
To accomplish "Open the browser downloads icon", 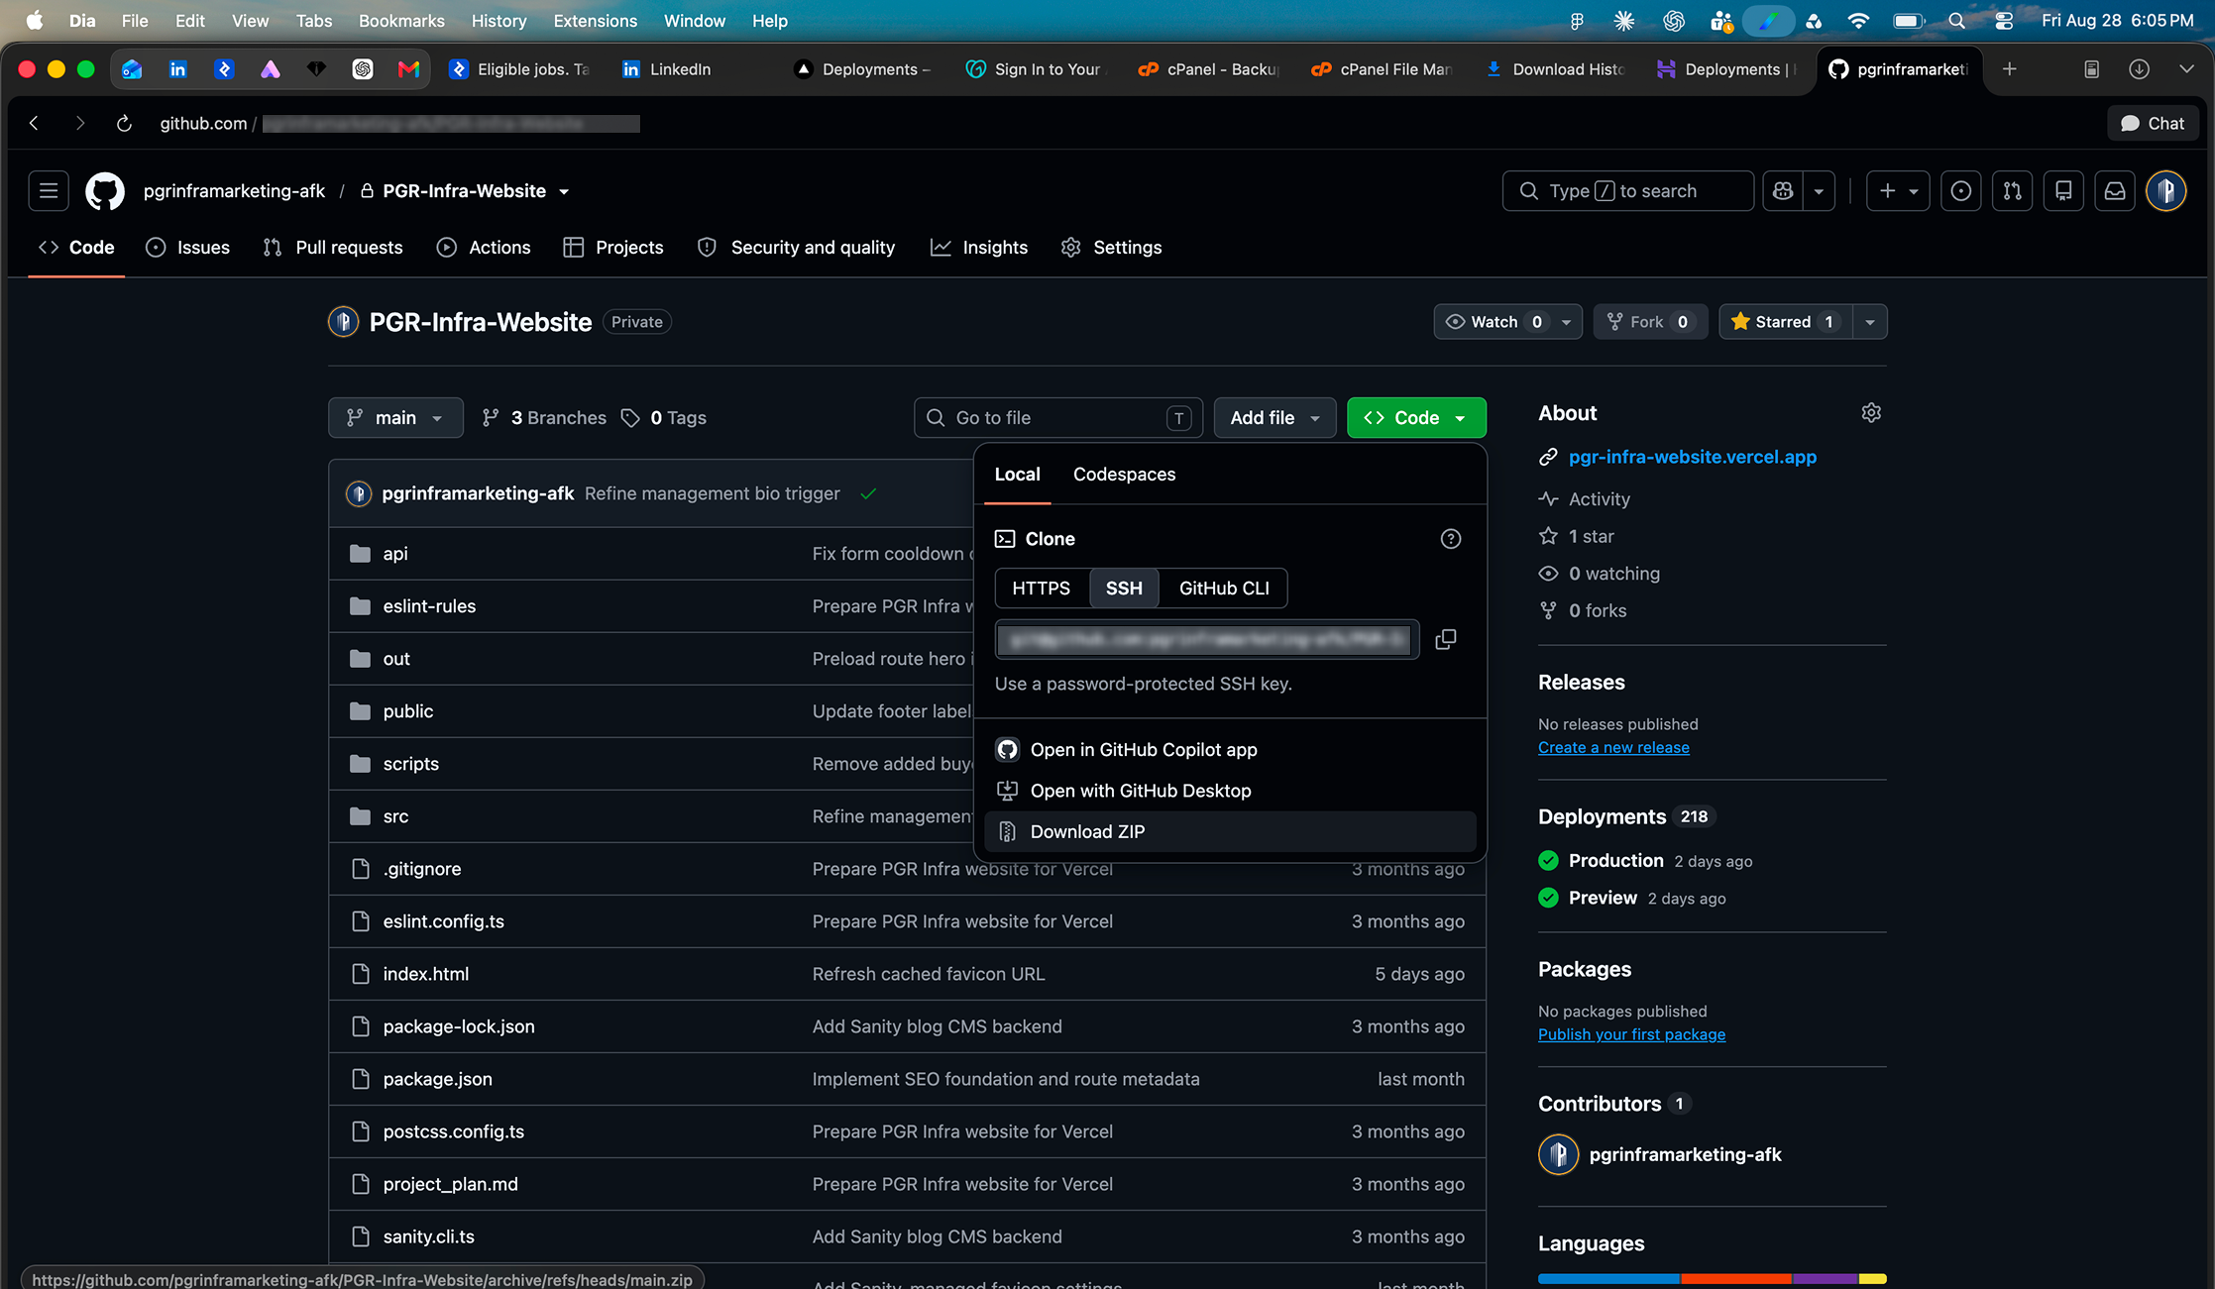I will [x=2139, y=69].
